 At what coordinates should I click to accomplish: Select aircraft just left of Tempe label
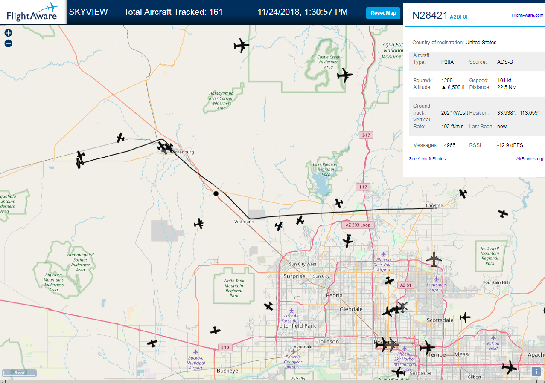click(x=427, y=348)
